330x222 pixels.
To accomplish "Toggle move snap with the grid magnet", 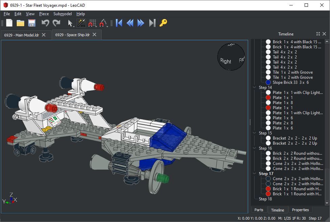I will (92, 23).
